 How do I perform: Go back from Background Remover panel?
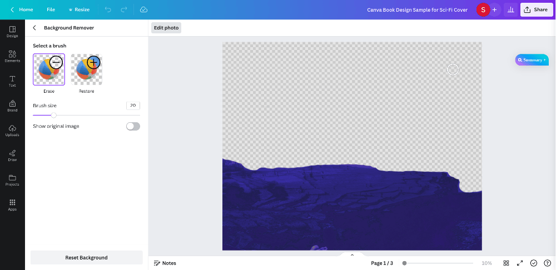(34, 28)
